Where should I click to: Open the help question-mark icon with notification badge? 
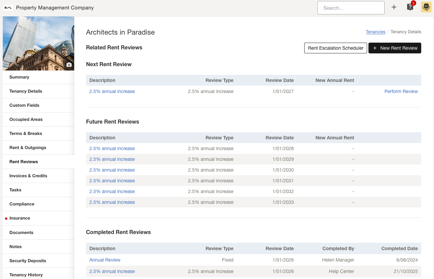coord(410,7)
